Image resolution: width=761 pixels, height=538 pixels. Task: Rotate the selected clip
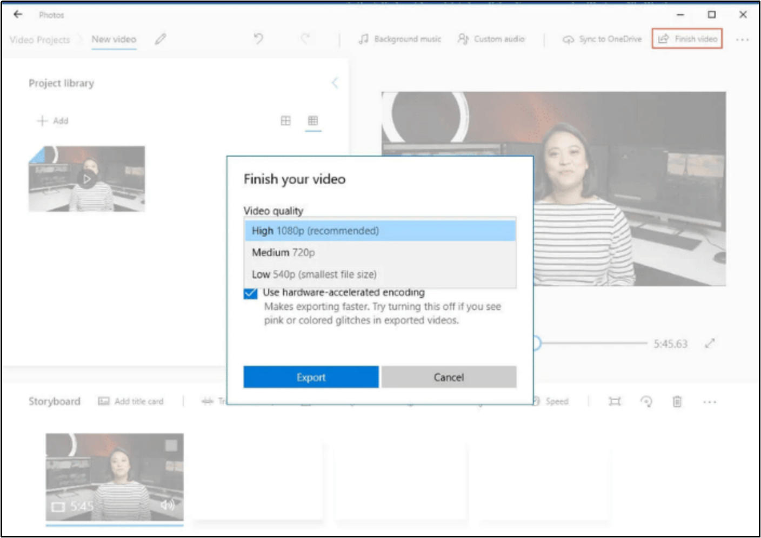[646, 401]
